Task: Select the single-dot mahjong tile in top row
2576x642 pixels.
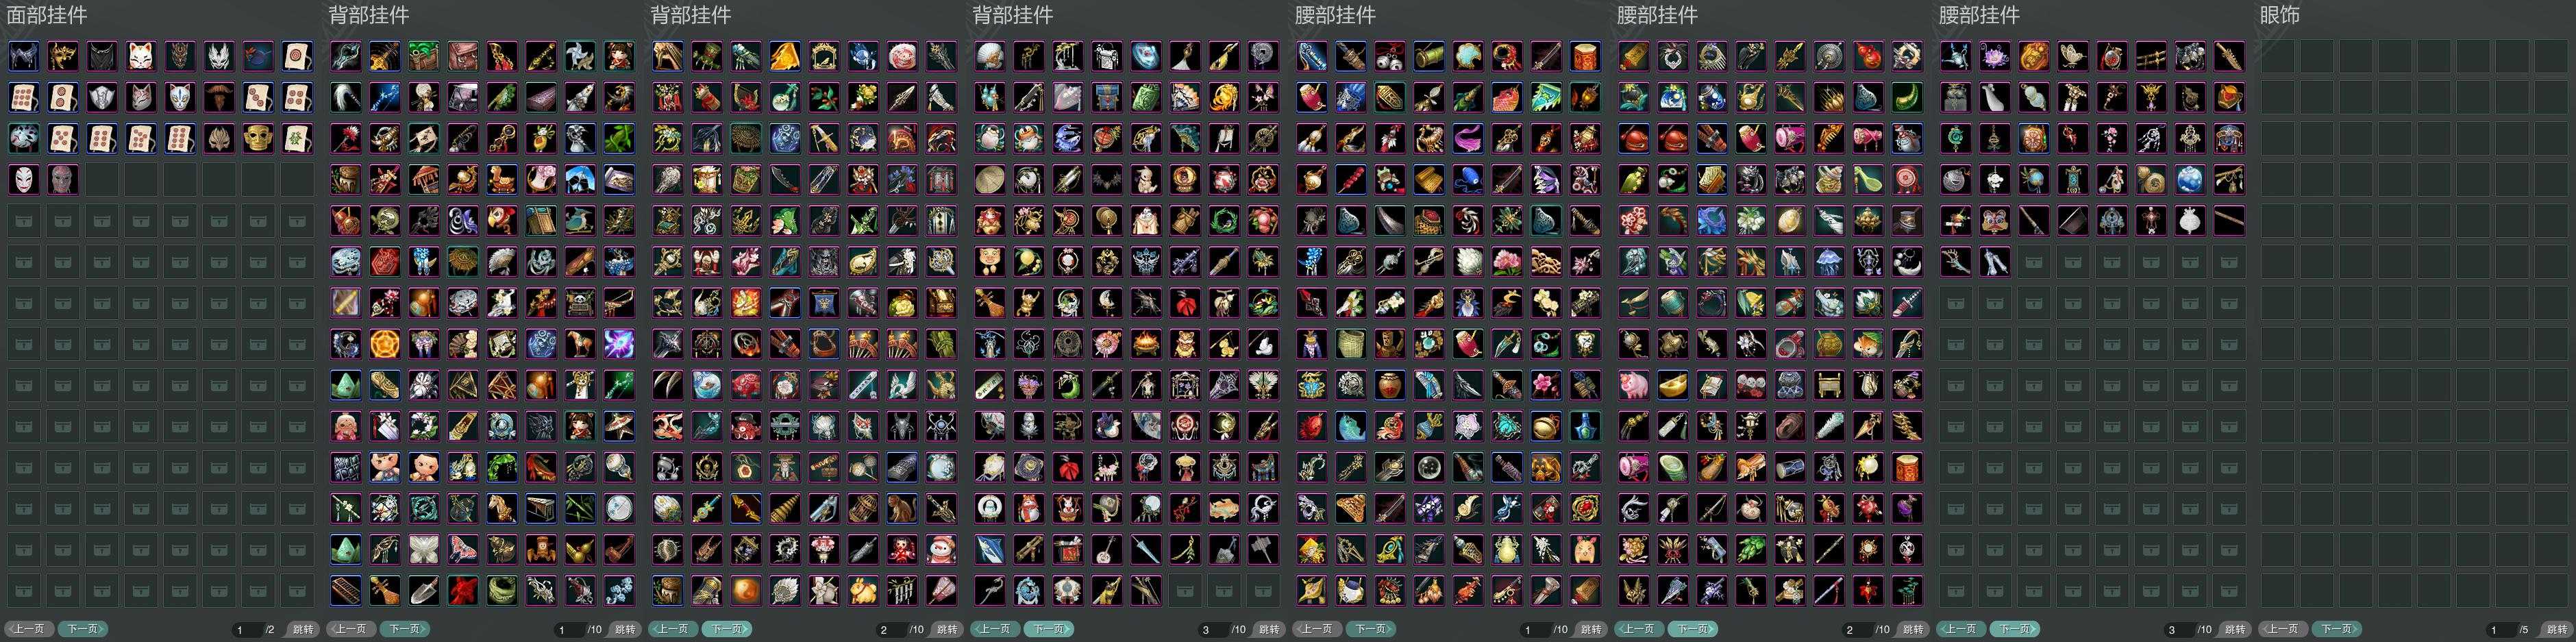Action: click(x=297, y=55)
